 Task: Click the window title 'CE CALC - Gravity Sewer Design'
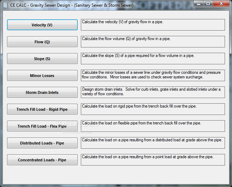pyautogui.click(x=72, y=5)
